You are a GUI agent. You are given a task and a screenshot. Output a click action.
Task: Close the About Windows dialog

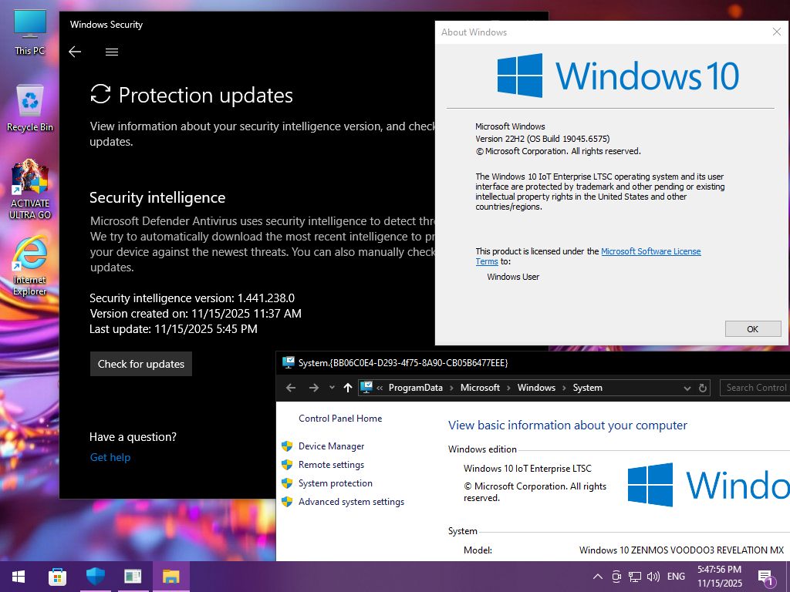776,32
